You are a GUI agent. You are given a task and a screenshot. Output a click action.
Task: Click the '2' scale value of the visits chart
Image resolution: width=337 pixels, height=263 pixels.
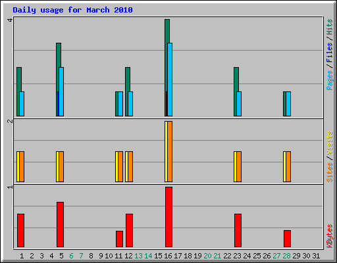pyautogui.click(x=10, y=121)
